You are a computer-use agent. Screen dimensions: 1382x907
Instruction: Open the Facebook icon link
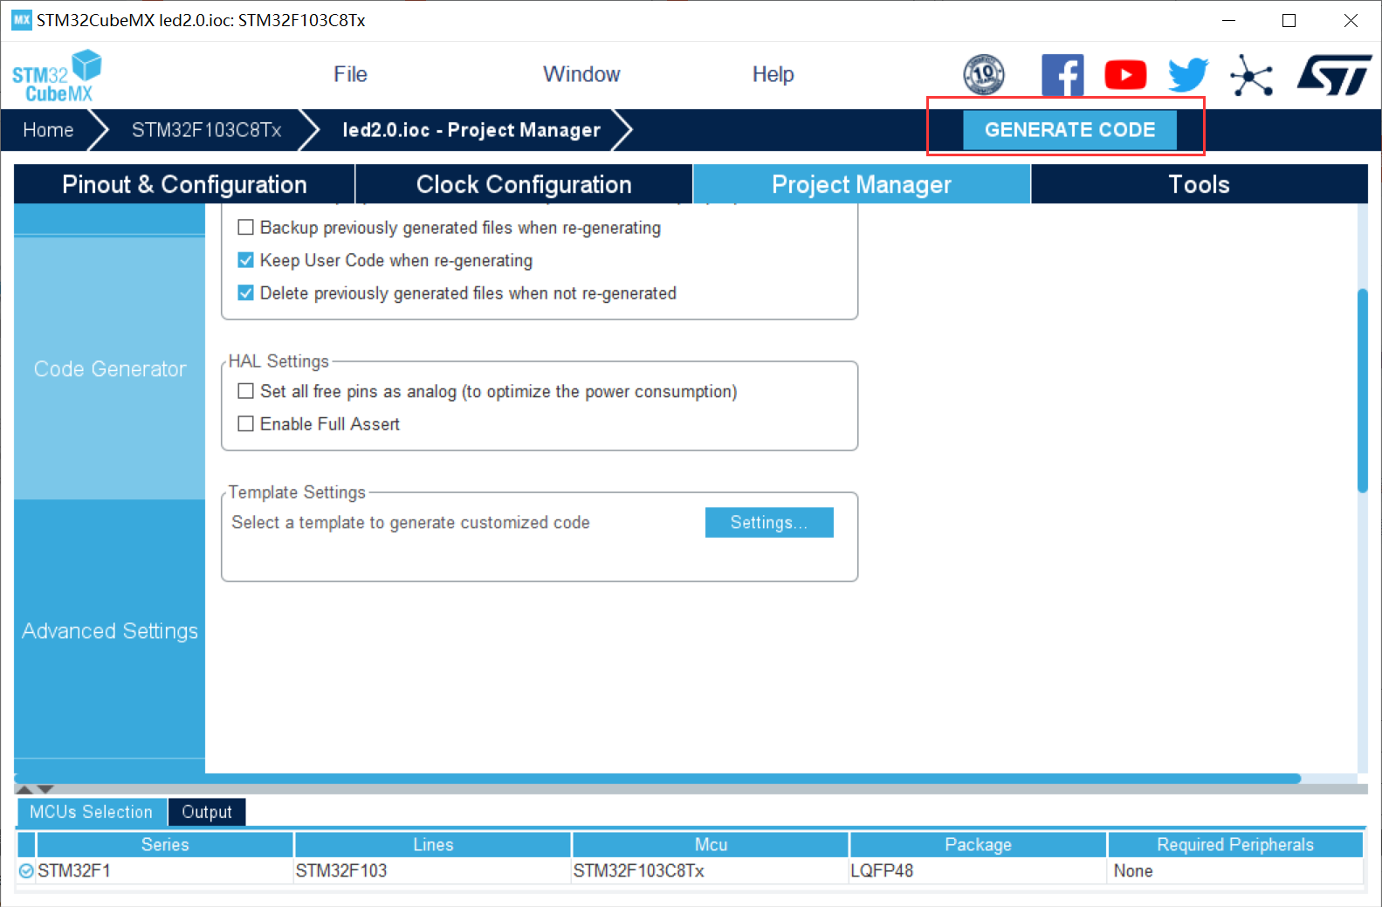coord(1062,75)
